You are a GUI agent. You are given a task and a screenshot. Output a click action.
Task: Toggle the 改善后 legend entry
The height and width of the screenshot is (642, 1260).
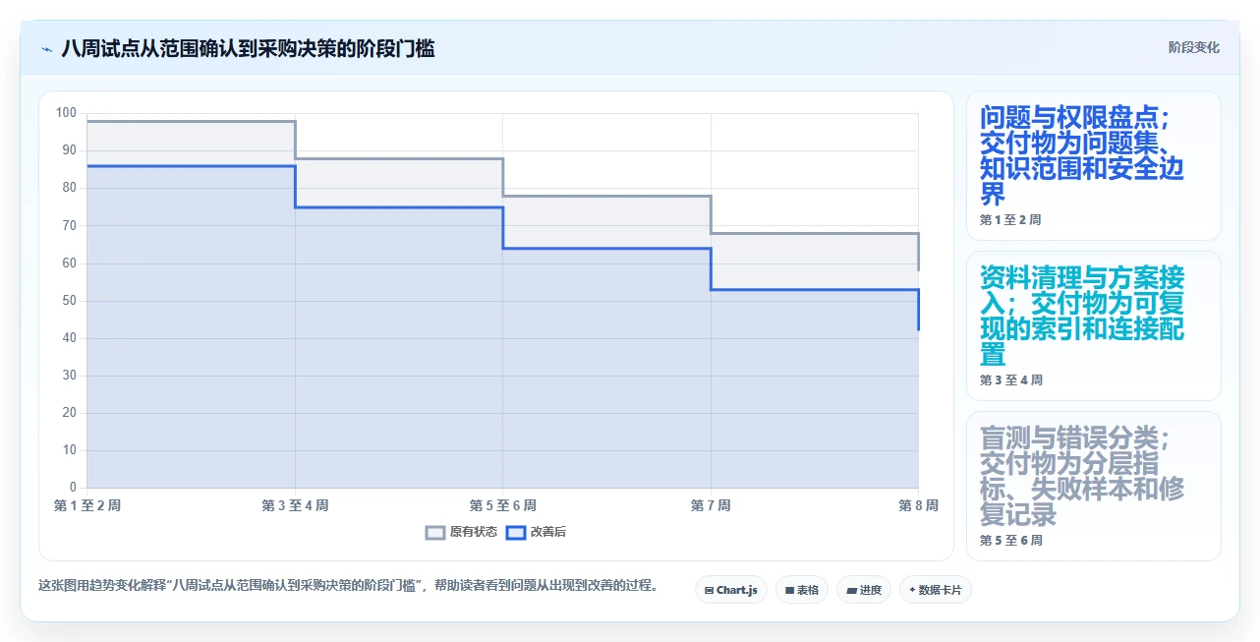tap(536, 532)
